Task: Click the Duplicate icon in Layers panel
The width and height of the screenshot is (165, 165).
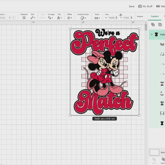Action: click(x=160, y=25)
